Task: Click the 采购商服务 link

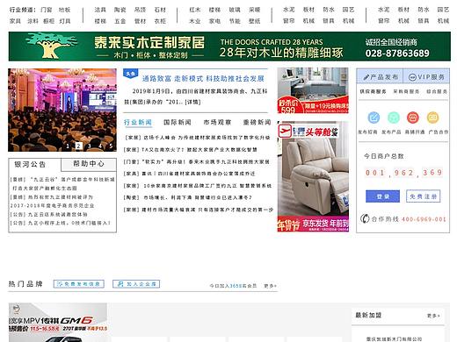Action: click(406, 91)
